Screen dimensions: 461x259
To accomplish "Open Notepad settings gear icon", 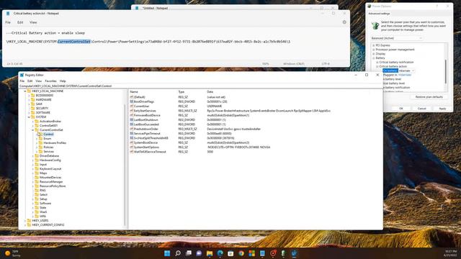I will coord(344,22).
